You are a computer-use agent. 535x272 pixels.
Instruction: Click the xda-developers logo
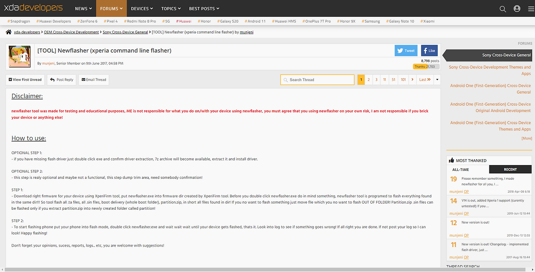(x=33, y=8)
